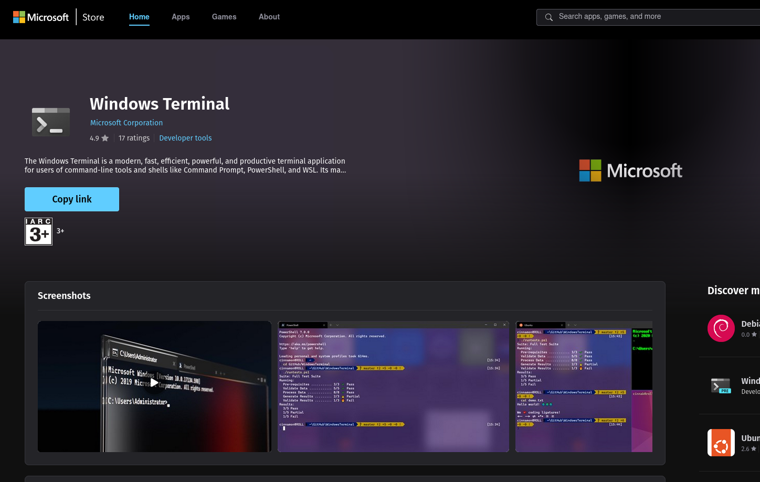Viewport: 760px width, 482px height.
Task: Click the Debian app name
Action: tap(751, 324)
